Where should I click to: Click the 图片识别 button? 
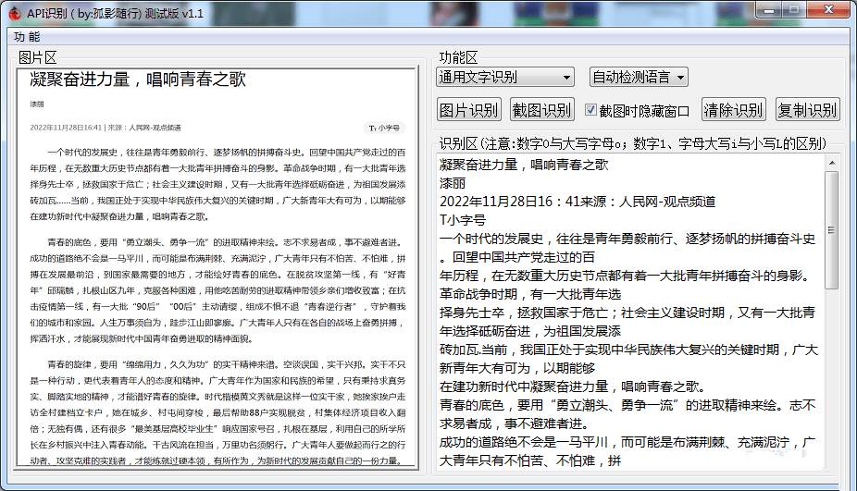[468, 110]
